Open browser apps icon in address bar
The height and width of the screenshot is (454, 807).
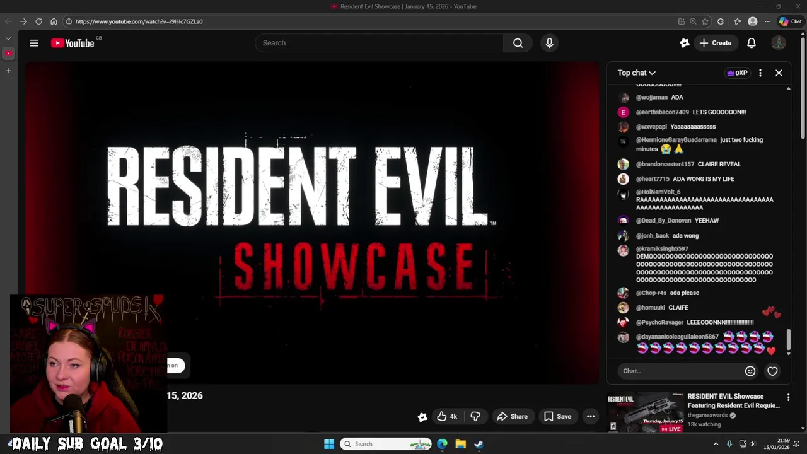[682, 21]
